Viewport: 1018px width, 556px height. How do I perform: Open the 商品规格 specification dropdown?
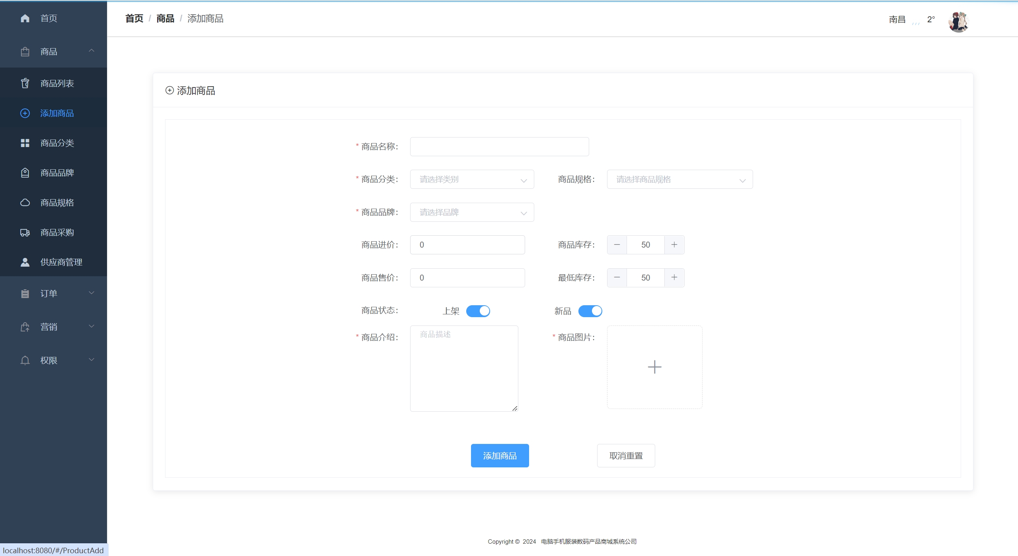coord(679,179)
